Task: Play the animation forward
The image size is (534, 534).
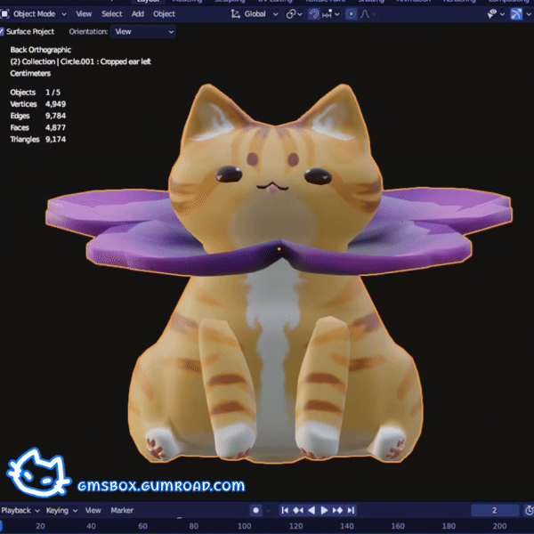Action: pyautogui.click(x=324, y=510)
